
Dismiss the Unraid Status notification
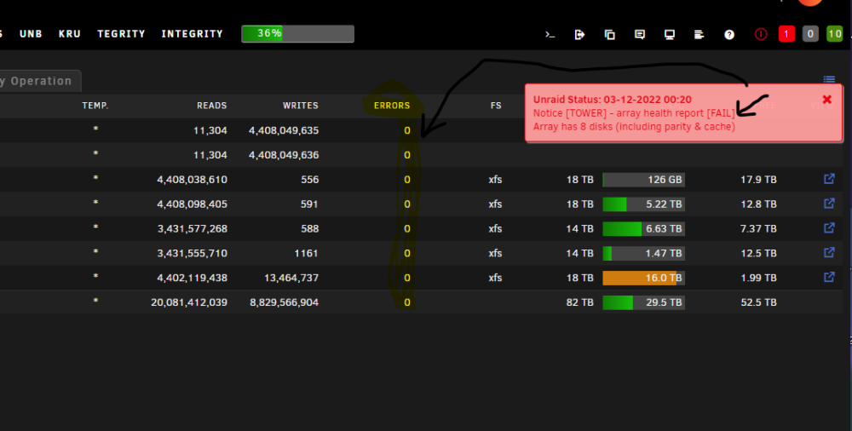(827, 100)
